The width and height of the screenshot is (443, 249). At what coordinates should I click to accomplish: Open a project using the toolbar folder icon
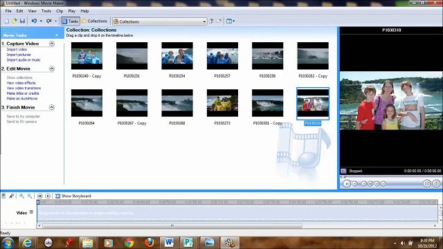click(x=15, y=21)
